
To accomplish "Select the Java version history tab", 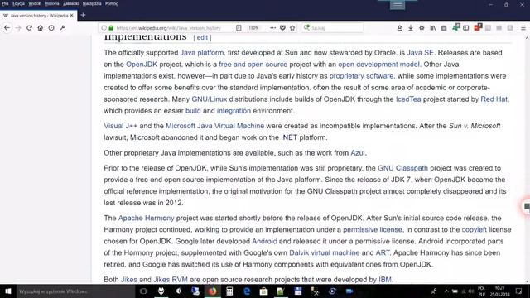I will click(x=38, y=16).
